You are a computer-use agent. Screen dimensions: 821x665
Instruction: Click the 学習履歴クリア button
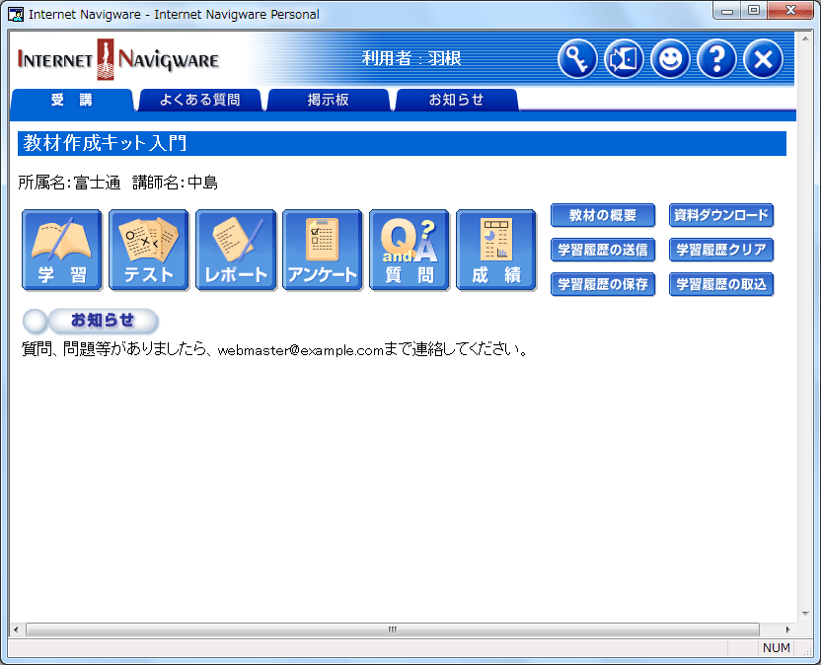pyautogui.click(x=721, y=250)
